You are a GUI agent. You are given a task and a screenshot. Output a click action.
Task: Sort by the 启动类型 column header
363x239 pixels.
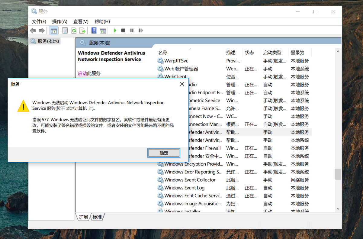pyautogui.click(x=274, y=52)
